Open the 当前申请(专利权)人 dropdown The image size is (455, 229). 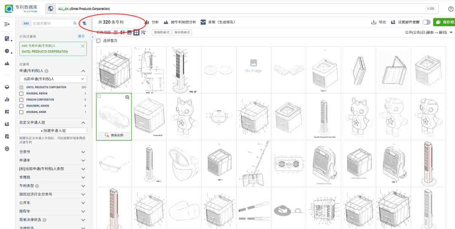tap(53, 79)
